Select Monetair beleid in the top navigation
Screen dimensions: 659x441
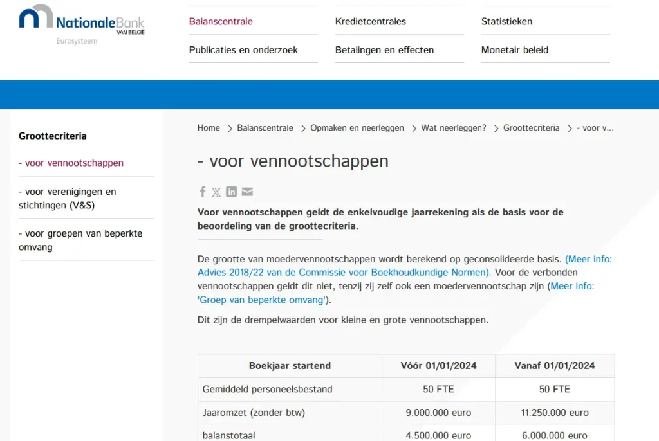point(514,50)
